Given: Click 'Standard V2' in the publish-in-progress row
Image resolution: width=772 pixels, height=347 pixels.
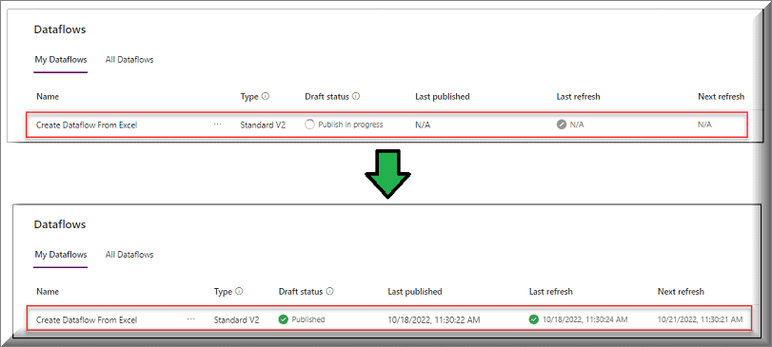Looking at the screenshot, I should coord(263,125).
